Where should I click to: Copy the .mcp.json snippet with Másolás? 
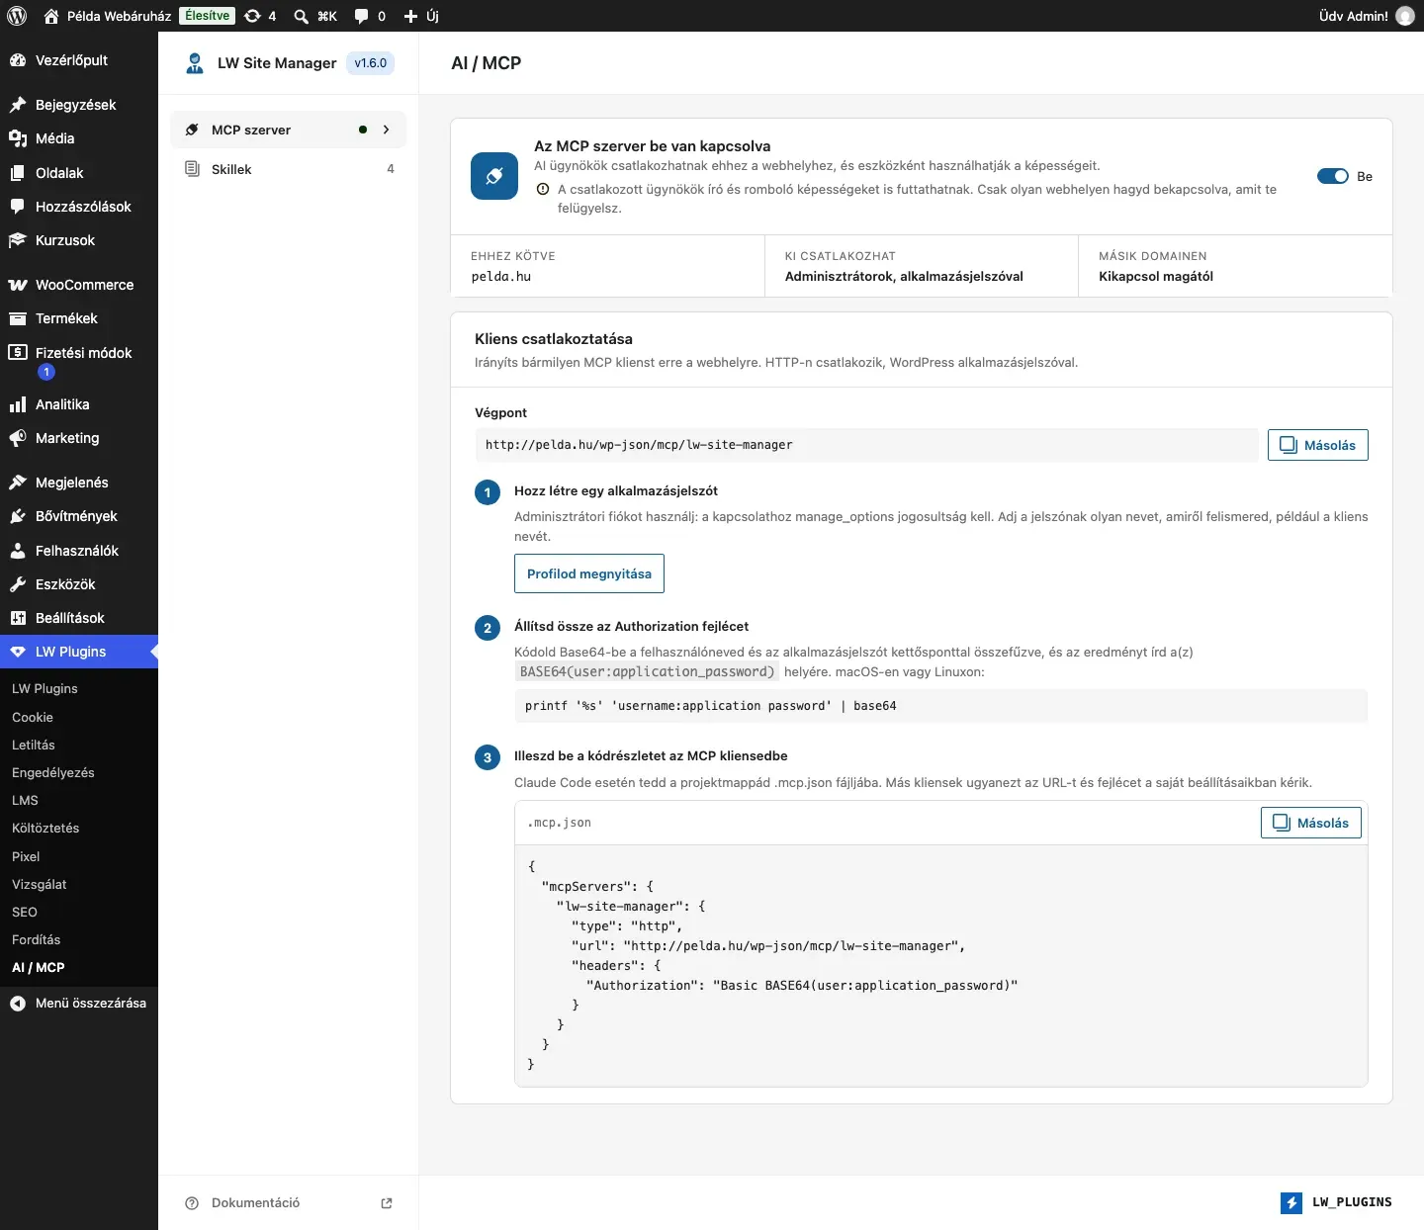pyautogui.click(x=1311, y=823)
